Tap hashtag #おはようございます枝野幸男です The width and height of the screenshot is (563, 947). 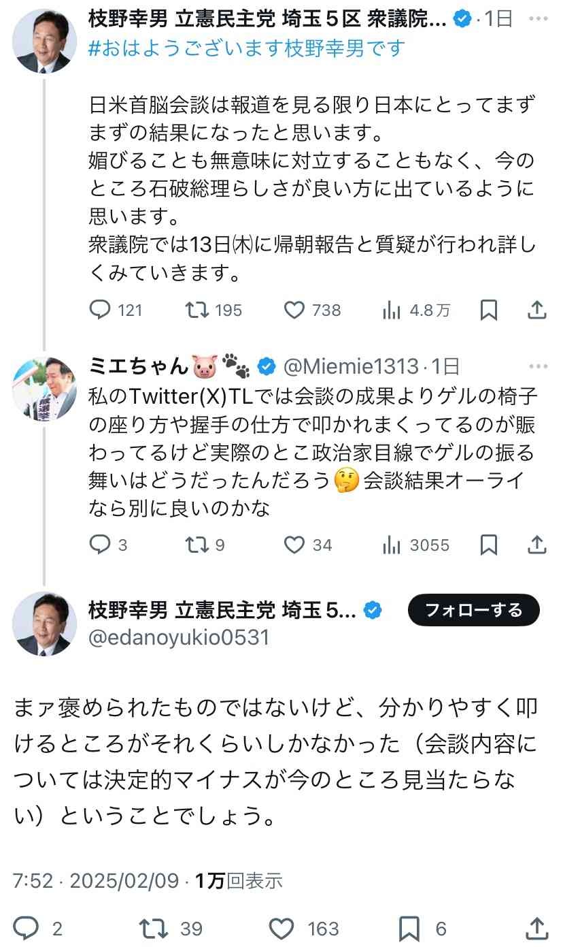247,48
